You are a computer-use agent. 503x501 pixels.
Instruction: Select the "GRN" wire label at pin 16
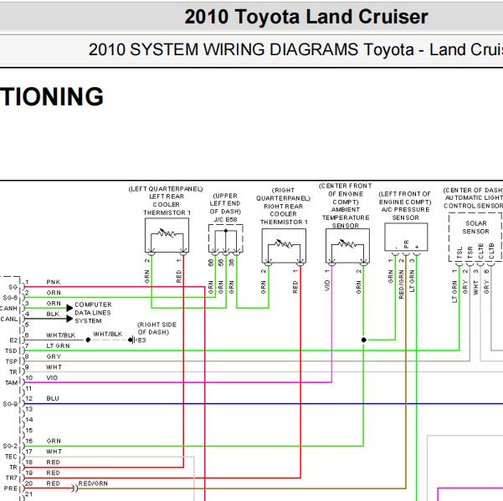coord(54,441)
